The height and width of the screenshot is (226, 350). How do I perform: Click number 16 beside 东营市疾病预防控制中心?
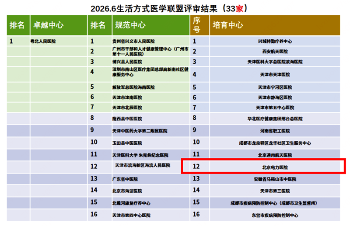click(x=196, y=214)
